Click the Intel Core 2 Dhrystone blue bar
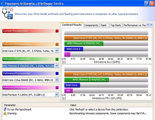 74,49
